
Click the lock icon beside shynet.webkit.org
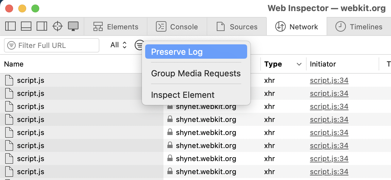point(170,107)
